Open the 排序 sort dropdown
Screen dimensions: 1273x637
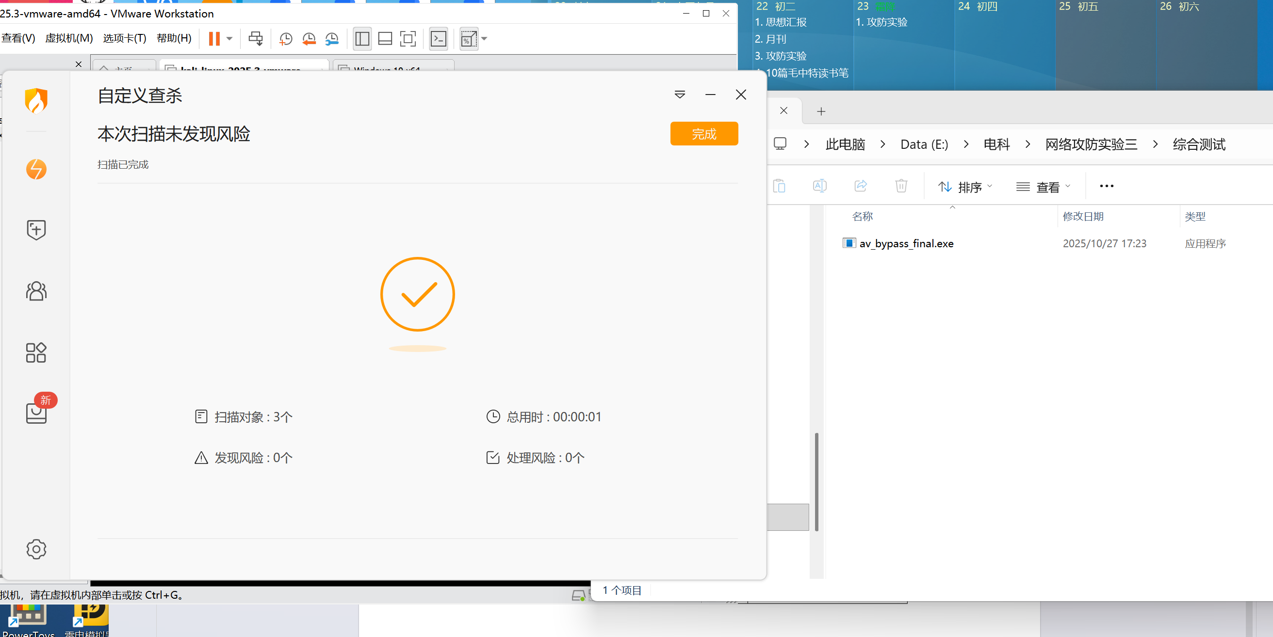965,187
